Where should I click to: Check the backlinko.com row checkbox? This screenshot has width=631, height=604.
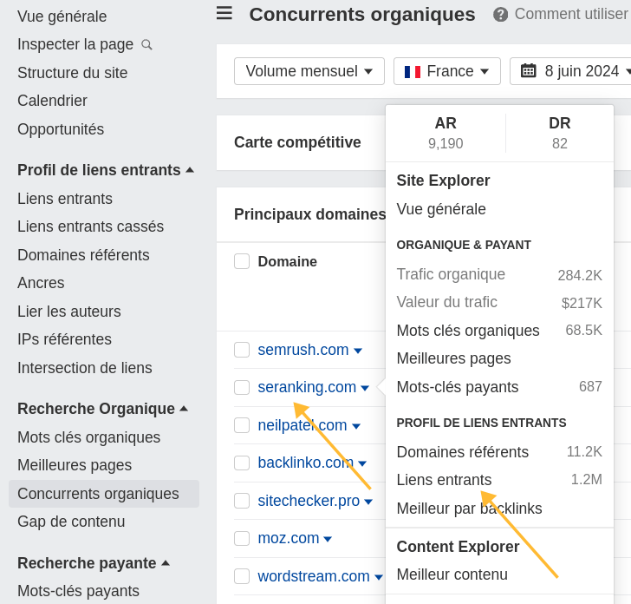click(242, 463)
